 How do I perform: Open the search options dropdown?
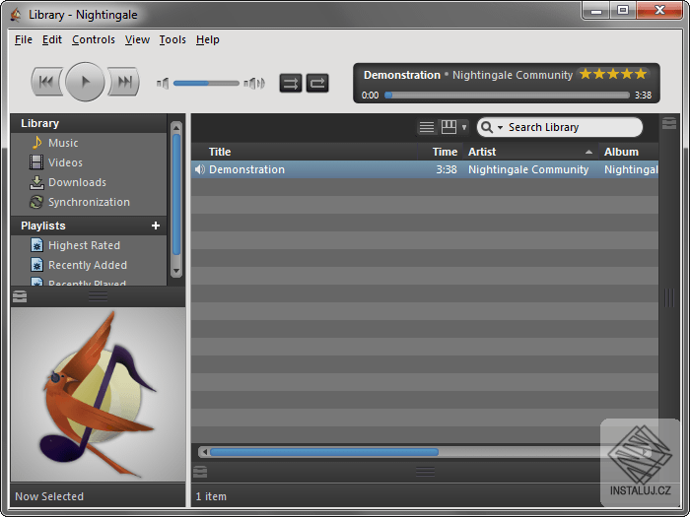pyautogui.click(x=501, y=127)
